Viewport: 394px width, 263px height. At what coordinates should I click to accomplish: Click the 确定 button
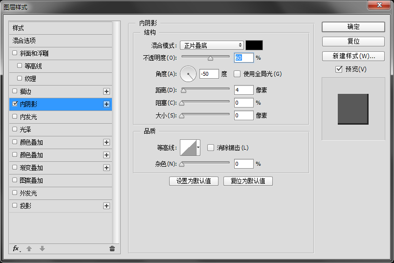[353, 26]
